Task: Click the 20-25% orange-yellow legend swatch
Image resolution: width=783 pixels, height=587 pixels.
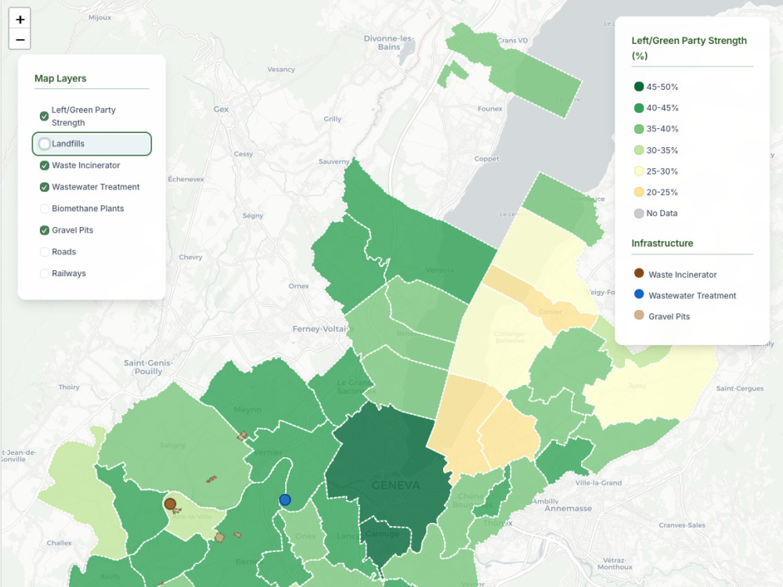Action: tap(639, 193)
